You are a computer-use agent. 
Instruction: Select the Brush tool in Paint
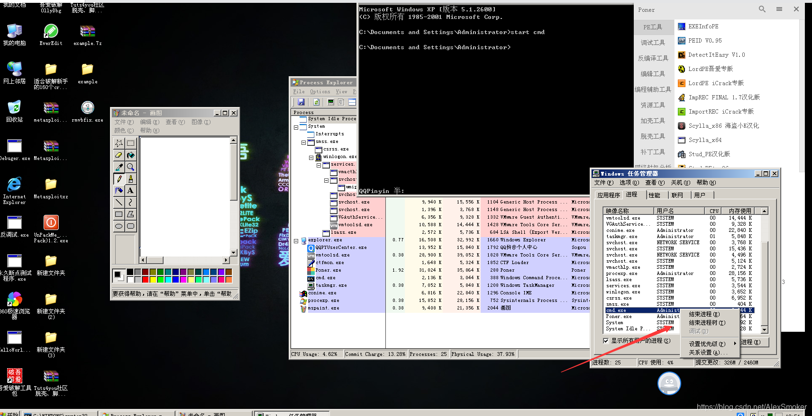130,179
